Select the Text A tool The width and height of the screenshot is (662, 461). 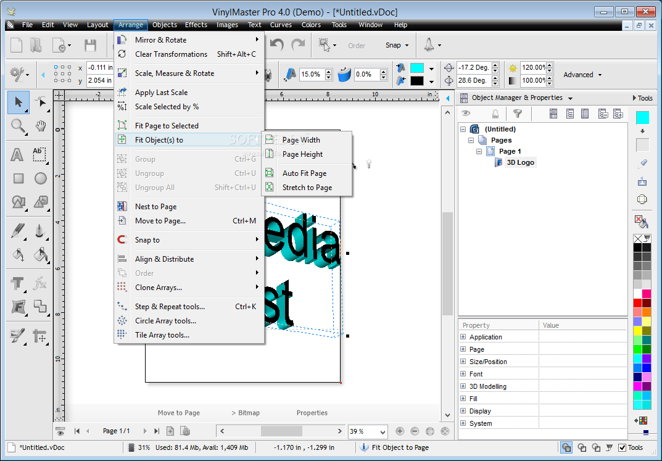pyautogui.click(x=17, y=155)
